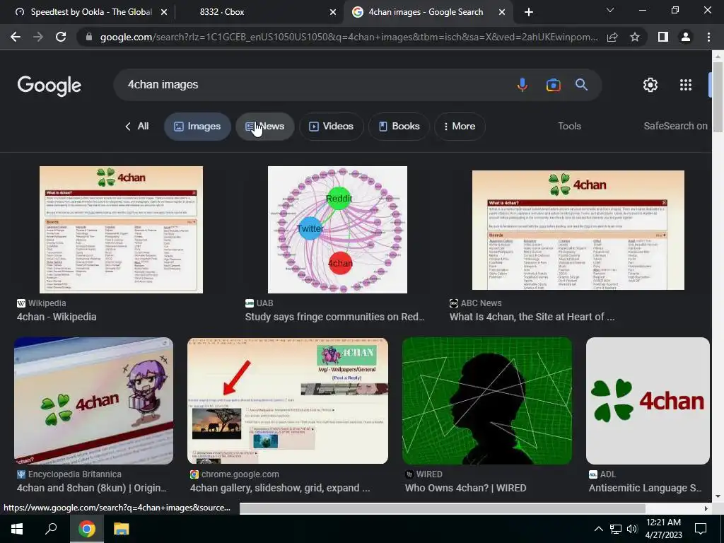Click Chrome in the taskbar
This screenshot has height=543, width=724.
(86, 529)
